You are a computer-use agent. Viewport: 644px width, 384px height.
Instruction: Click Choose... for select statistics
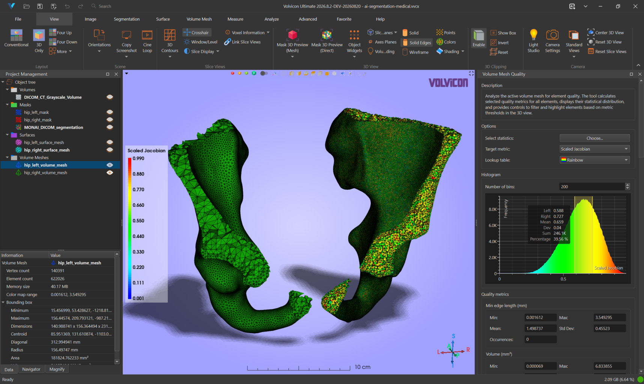tap(594, 138)
